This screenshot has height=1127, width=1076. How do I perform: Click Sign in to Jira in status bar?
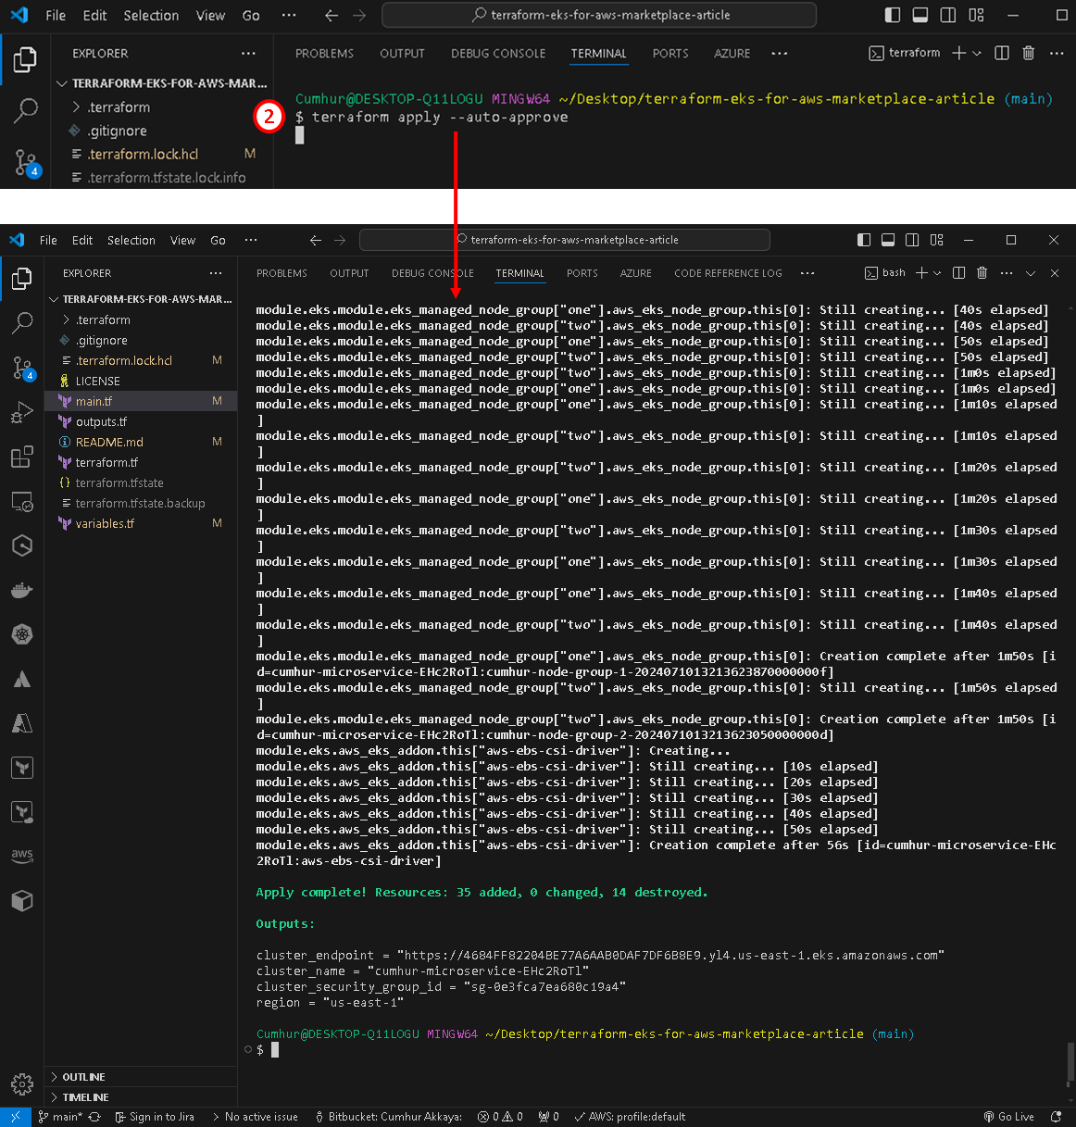pyautogui.click(x=155, y=1117)
